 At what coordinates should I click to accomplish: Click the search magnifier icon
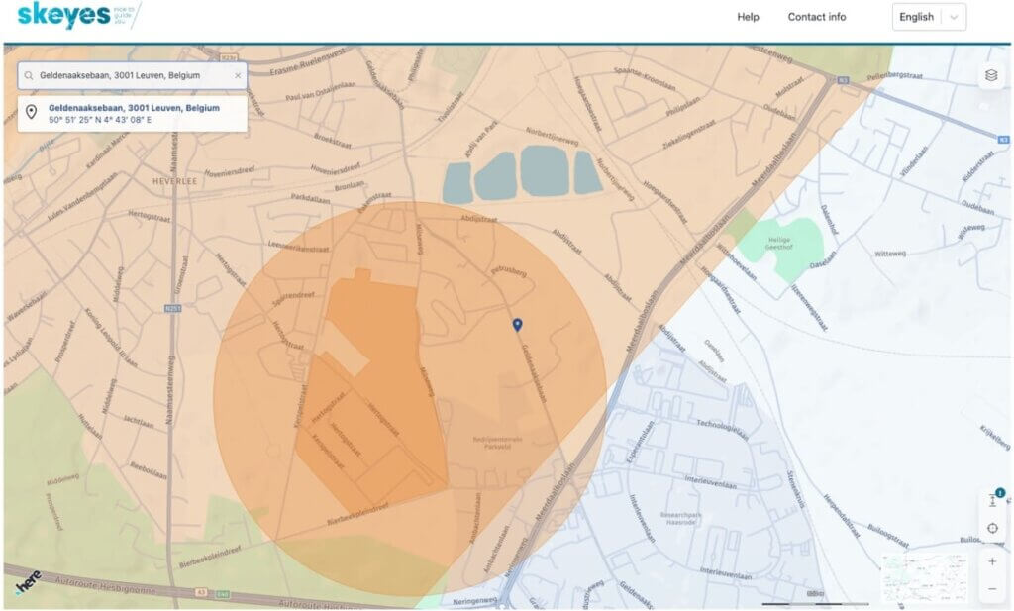29,76
